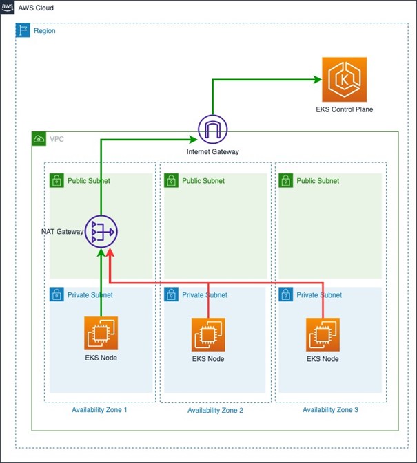Select the EKS Node icon in Zone 1
This screenshot has height=463, width=417.
click(x=101, y=334)
